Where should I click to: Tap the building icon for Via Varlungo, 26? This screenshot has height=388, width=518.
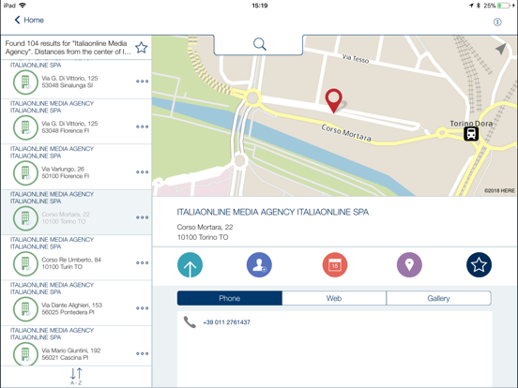click(x=25, y=172)
